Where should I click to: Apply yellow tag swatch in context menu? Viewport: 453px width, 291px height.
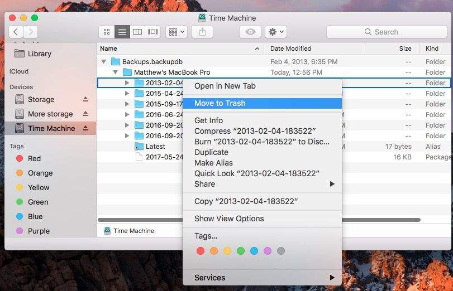(227, 251)
